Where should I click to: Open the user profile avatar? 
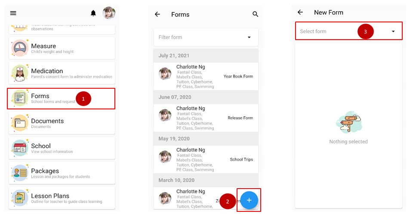coord(109,13)
